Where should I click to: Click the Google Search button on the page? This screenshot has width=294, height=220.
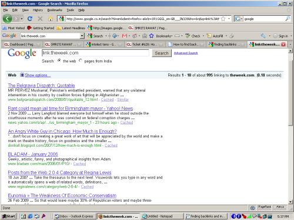162,53
